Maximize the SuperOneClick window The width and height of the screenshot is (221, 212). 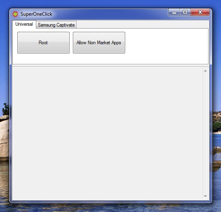click(185, 12)
